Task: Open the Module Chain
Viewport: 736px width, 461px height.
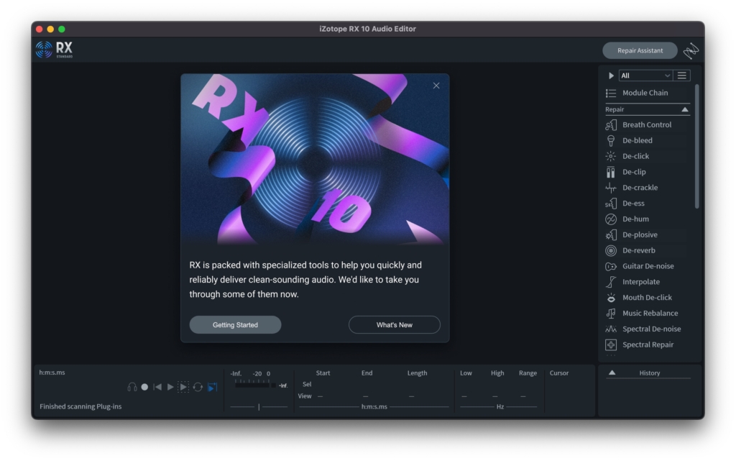Action: pyautogui.click(x=644, y=93)
